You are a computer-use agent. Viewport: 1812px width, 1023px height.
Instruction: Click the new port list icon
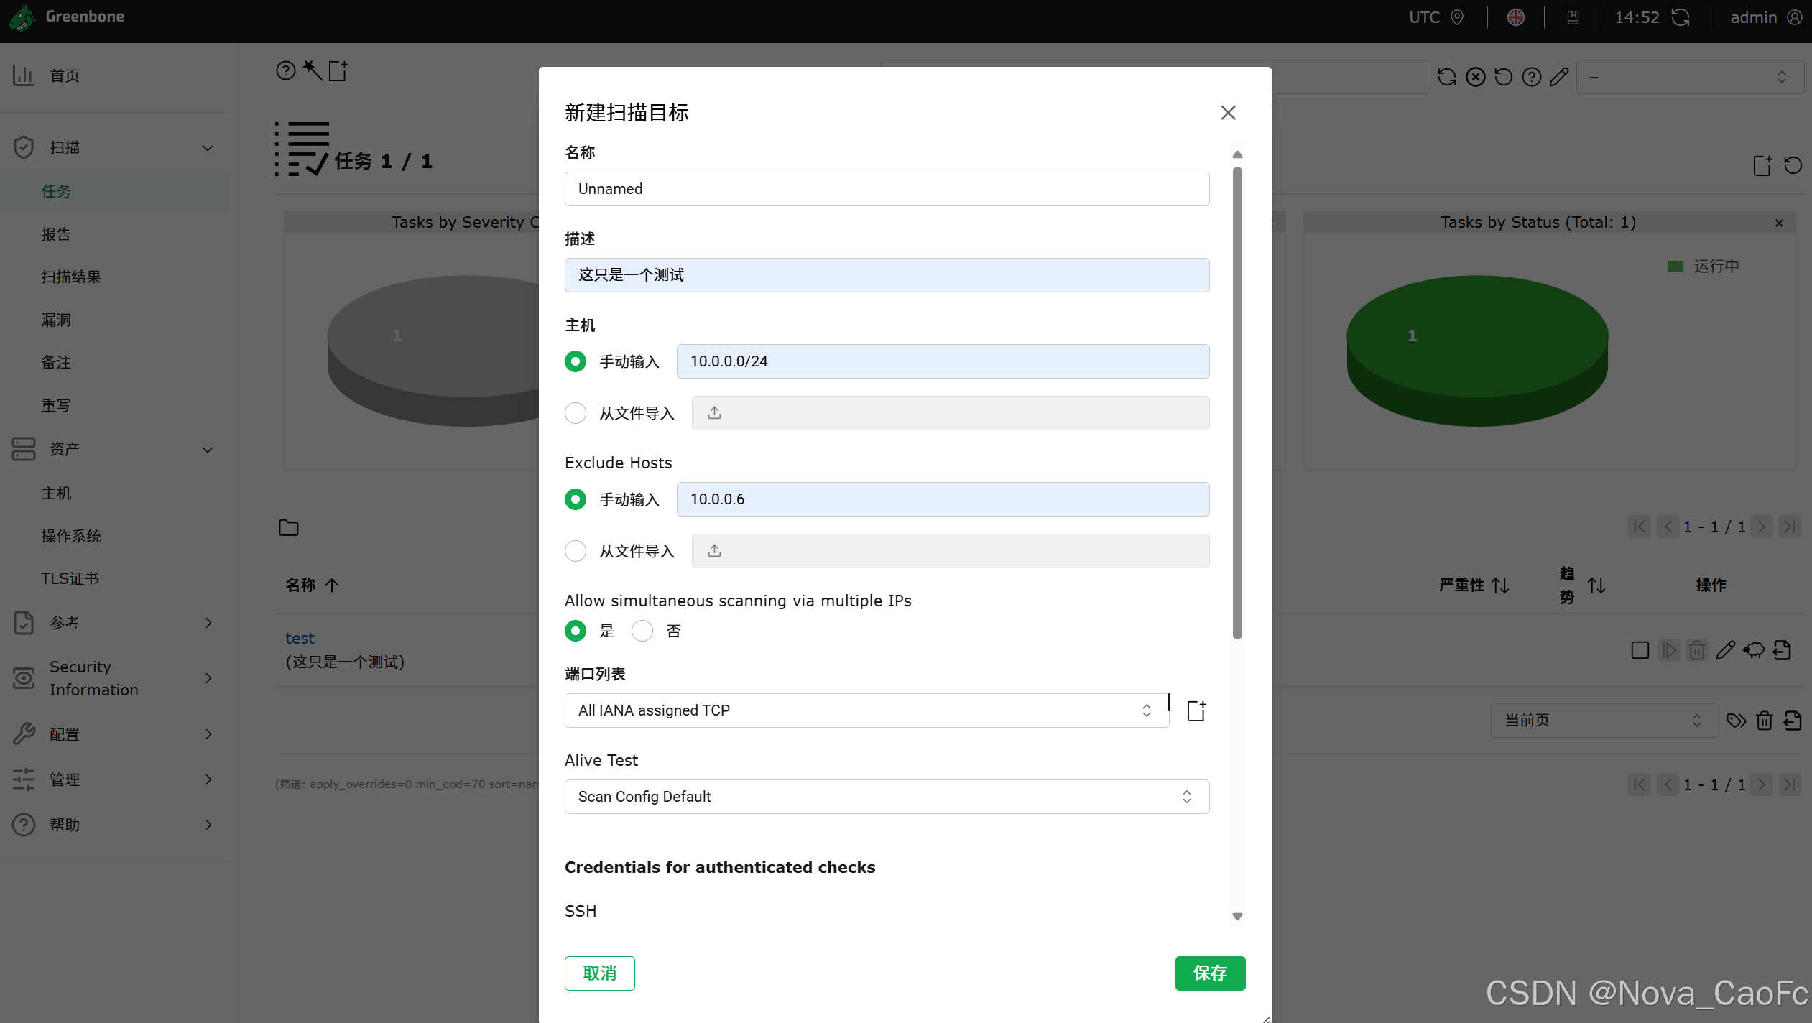pyautogui.click(x=1196, y=710)
